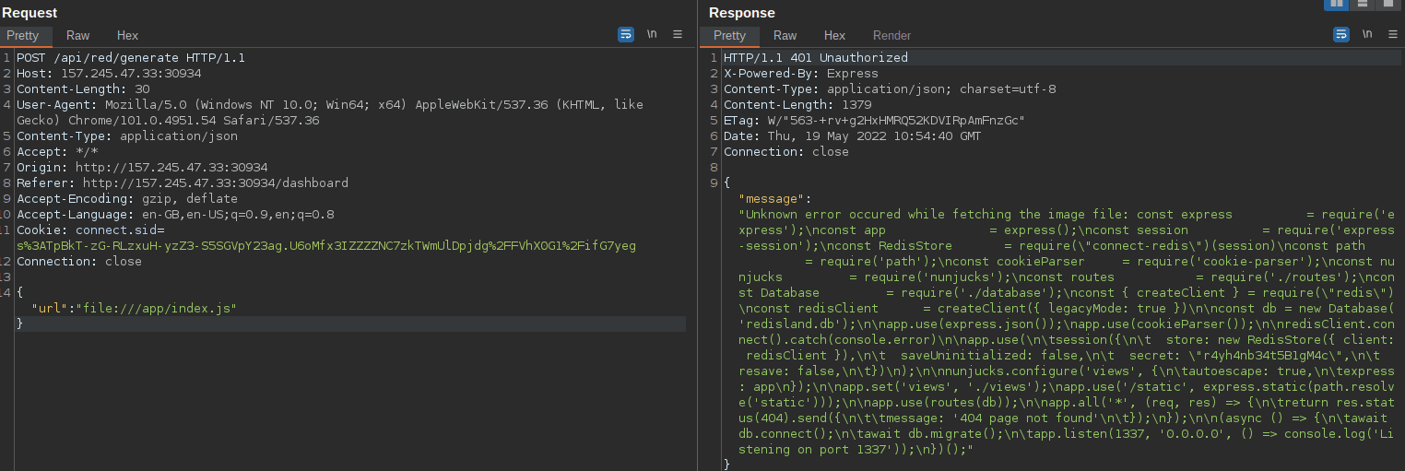Click the green connect.sid cookie value

(326, 245)
